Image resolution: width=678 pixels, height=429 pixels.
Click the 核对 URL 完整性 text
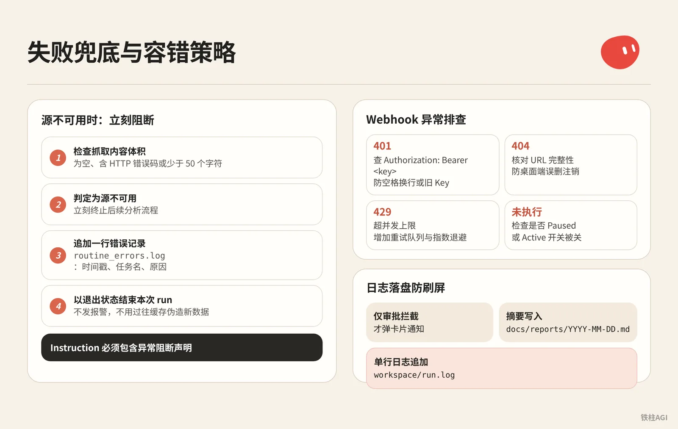[x=542, y=160]
